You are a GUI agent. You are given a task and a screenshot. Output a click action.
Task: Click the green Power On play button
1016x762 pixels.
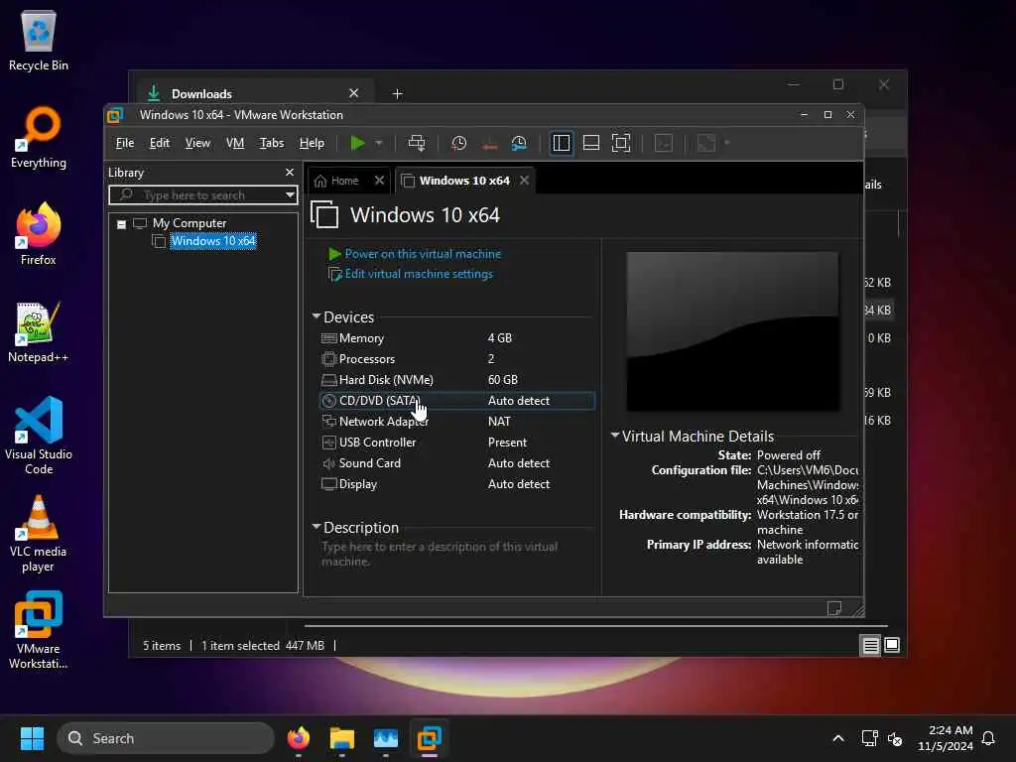coord(357,143)
